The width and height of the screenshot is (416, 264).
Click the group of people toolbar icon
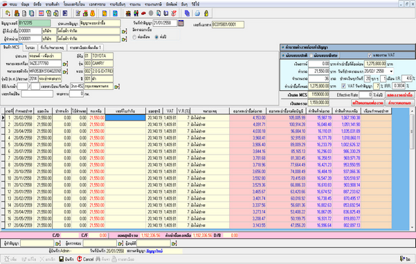[x=128, y=13]
